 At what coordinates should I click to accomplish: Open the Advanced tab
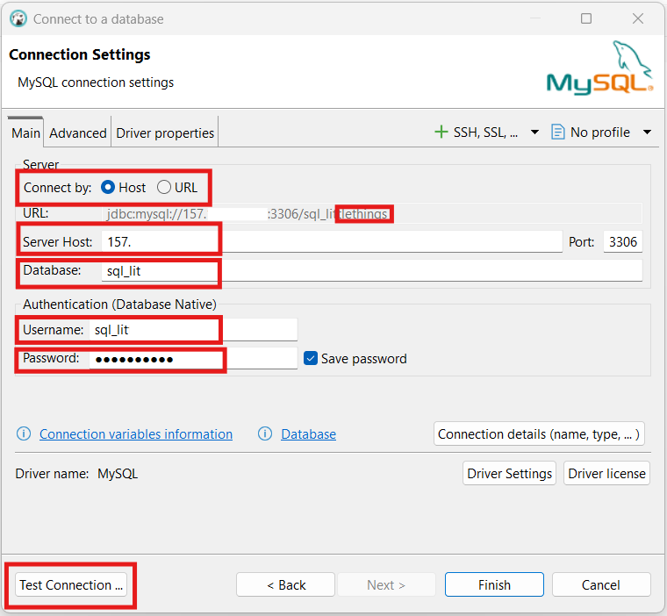point(78,133)
